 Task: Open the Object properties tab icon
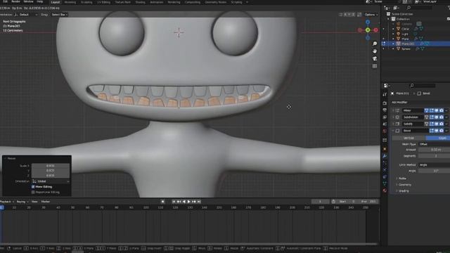[385, 149]
